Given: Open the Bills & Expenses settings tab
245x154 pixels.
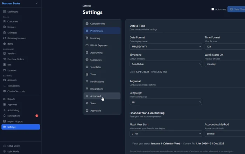Looking at the screenshot, I should [102, 45].
